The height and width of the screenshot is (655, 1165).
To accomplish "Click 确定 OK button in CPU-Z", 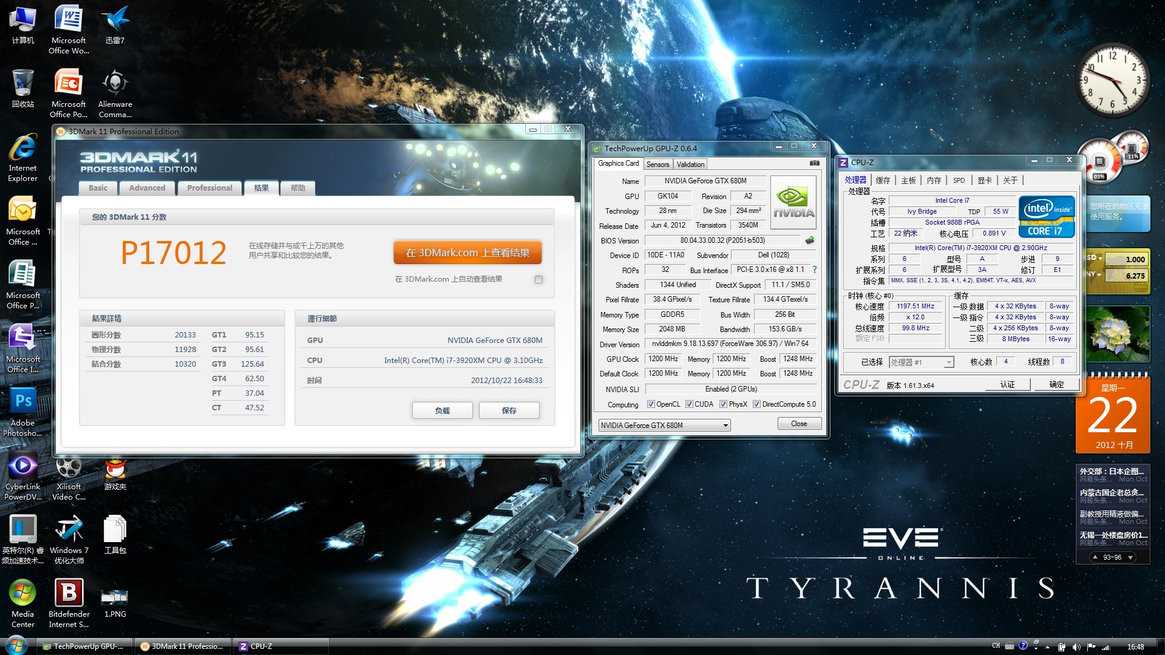I will [1056, 384].
